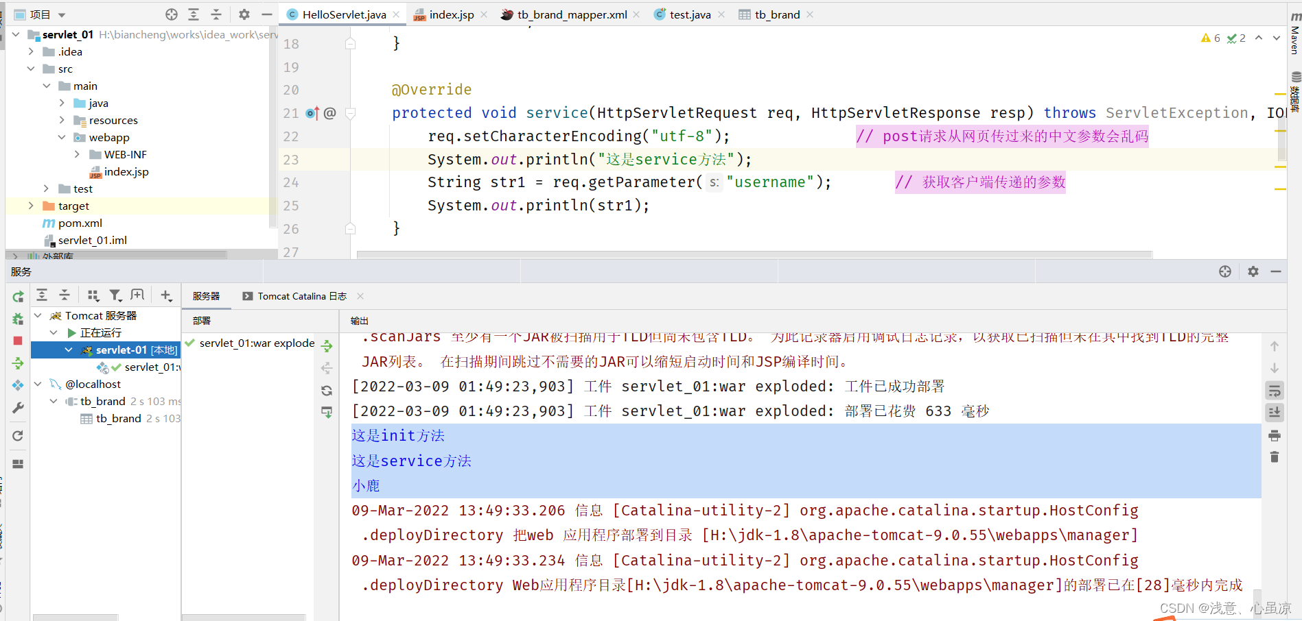The width and height of the screenshot is (1302, 621).
Task: Click the open-in-new-tab icon in Services
Action: tap(138, 295)
